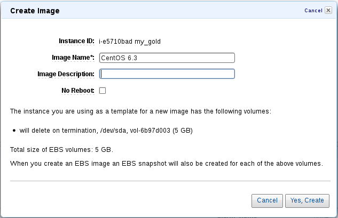
Task: Confirm with the Yes, Create button
Action: pos(307,200)
